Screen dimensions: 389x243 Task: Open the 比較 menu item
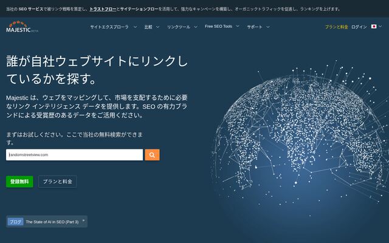click(x=148, y=27)
